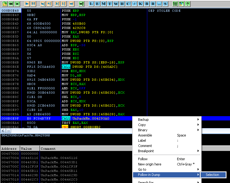Click the Comment column header in dump
230x183 pixels.
(x=48, y=148)
